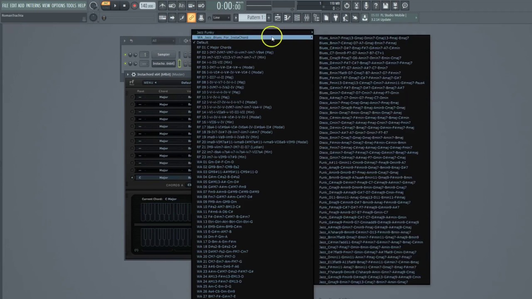The image size is (532, 299).
Task: Toggle loop recording icon
Action: click(201, 6)
